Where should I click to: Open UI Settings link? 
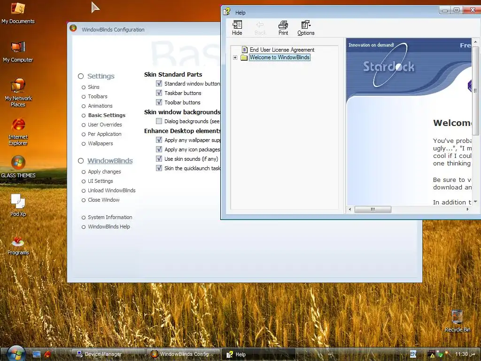(x=101, y=181)
